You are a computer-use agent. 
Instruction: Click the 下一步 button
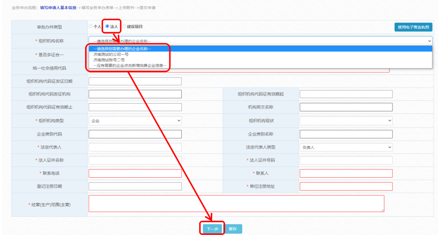point(212,229)
